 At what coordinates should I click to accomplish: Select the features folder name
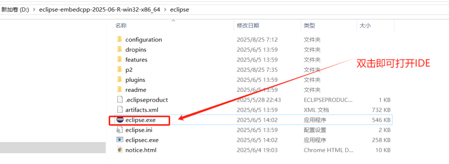[136, 59]
